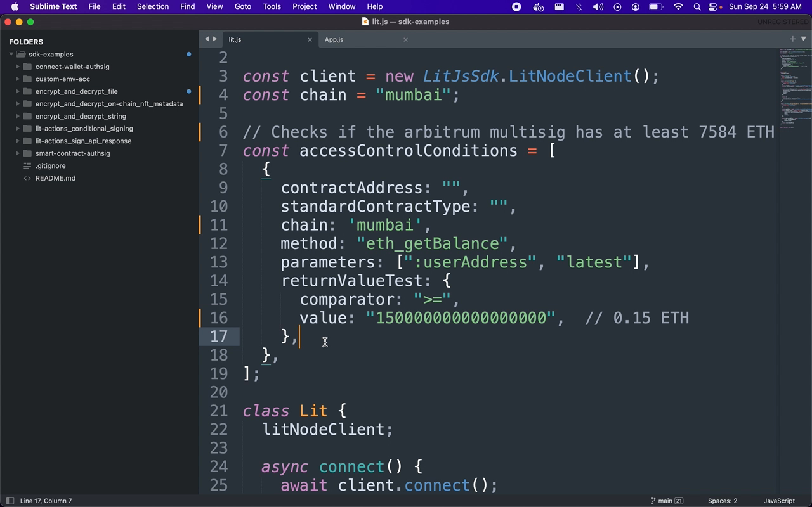Click Spaces: 2 indentation setting

tap(723, 501)
